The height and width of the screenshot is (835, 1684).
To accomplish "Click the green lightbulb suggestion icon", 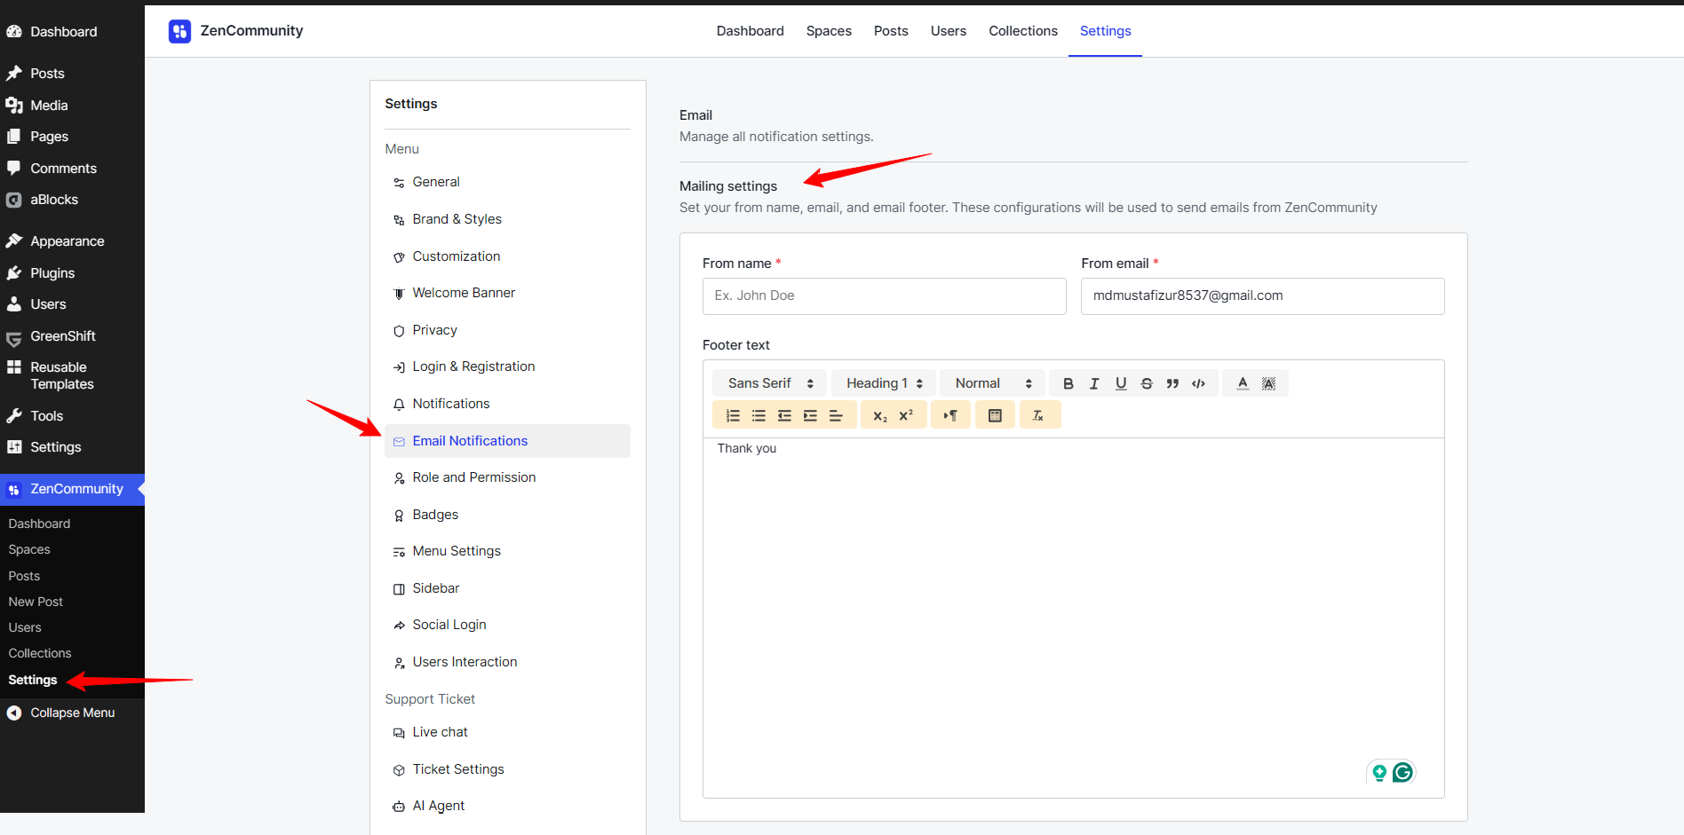I will (x=1379, y=773).
